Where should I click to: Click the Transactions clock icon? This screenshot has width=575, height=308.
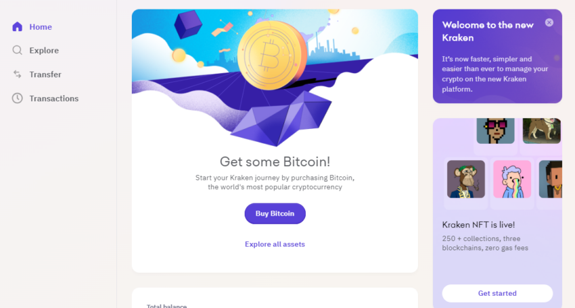(17, 99)
